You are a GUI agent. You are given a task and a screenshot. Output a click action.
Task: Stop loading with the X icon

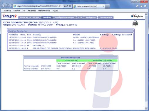pos(70,6)
